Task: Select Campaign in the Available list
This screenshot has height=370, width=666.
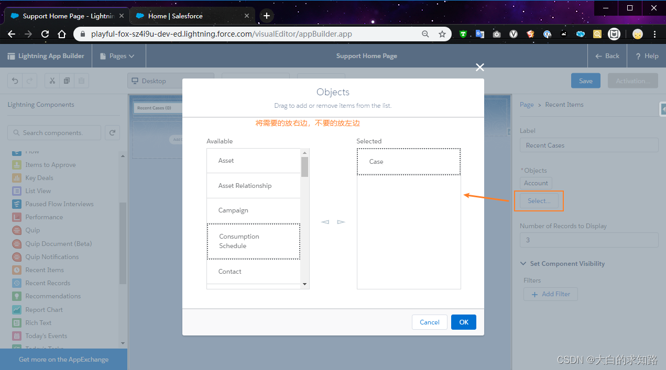Action: point(254,210)
